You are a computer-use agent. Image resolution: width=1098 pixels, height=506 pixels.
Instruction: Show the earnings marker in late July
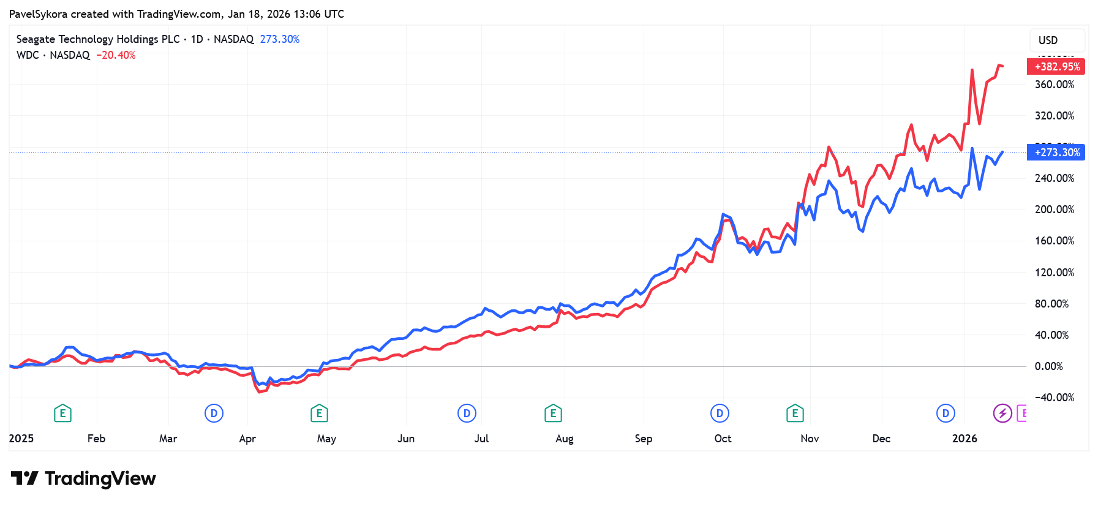[x=553, y=413]
